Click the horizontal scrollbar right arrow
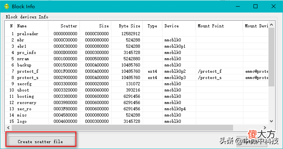283x149 pixels. [265, 127]
